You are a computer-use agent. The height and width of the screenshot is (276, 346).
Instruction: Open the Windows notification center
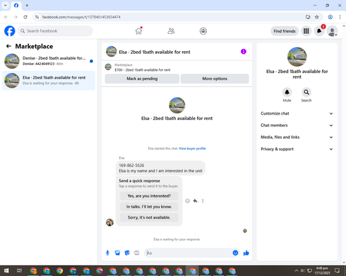(x=337, y=270)
